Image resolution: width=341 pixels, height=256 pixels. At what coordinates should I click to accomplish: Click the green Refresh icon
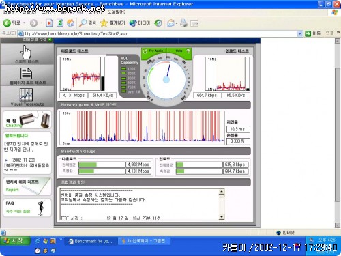[60, 23]
